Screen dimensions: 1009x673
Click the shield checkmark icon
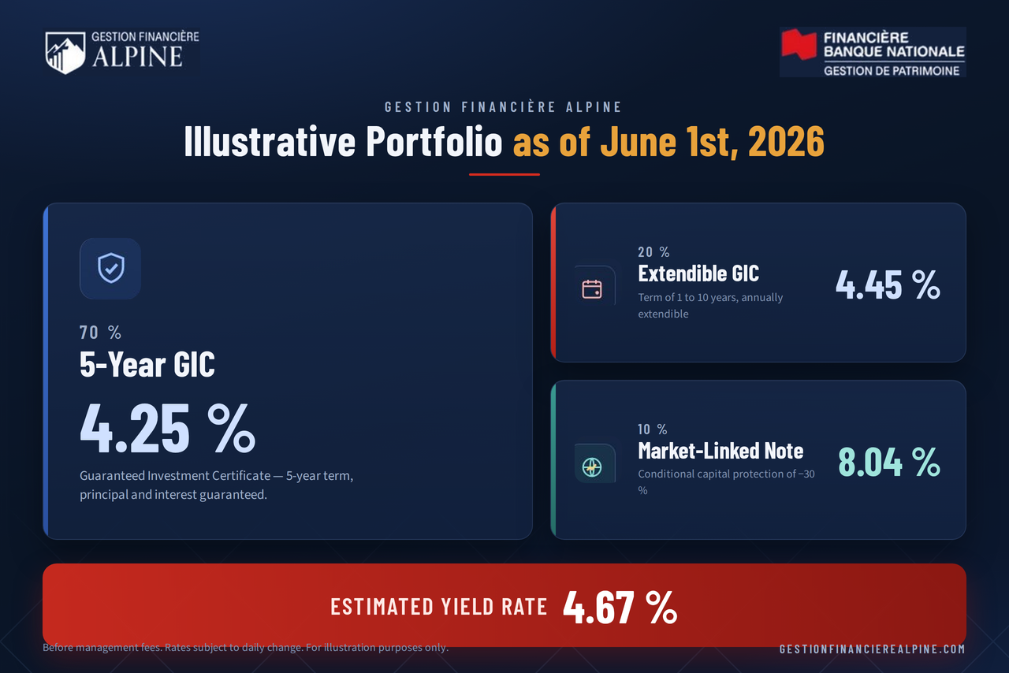point(110,268)
